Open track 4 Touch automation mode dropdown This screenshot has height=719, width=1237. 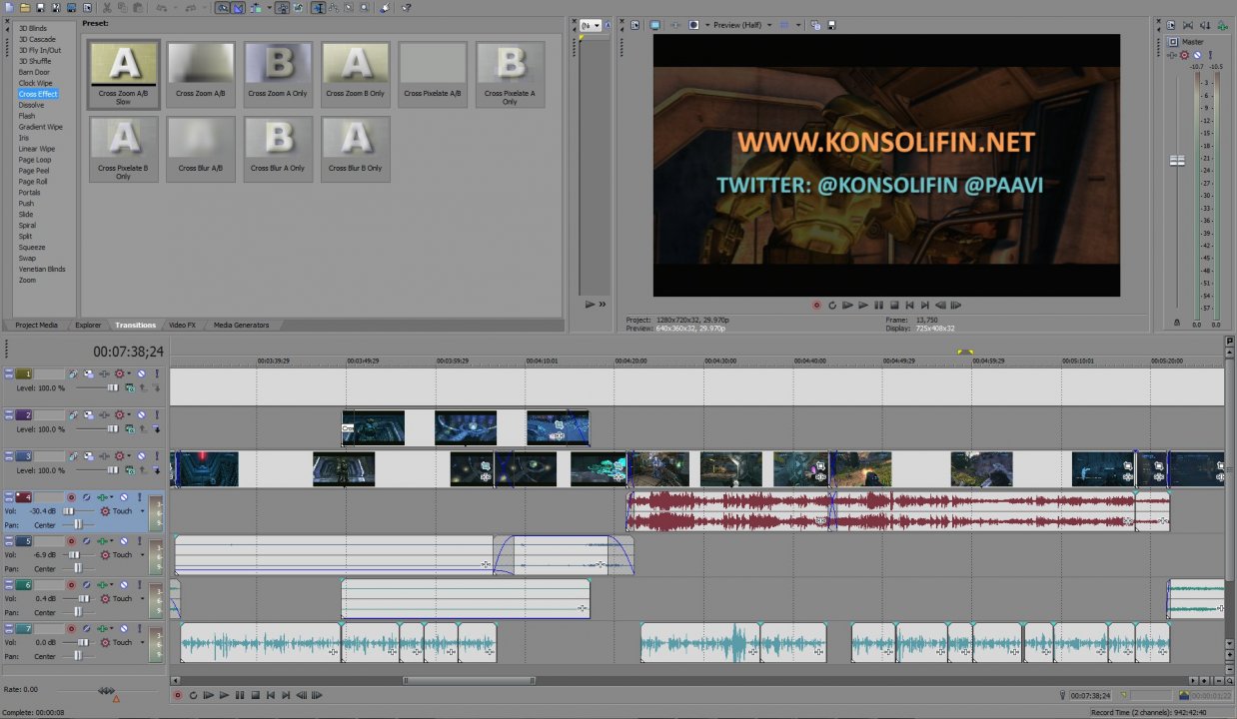[x=143, y=511]
